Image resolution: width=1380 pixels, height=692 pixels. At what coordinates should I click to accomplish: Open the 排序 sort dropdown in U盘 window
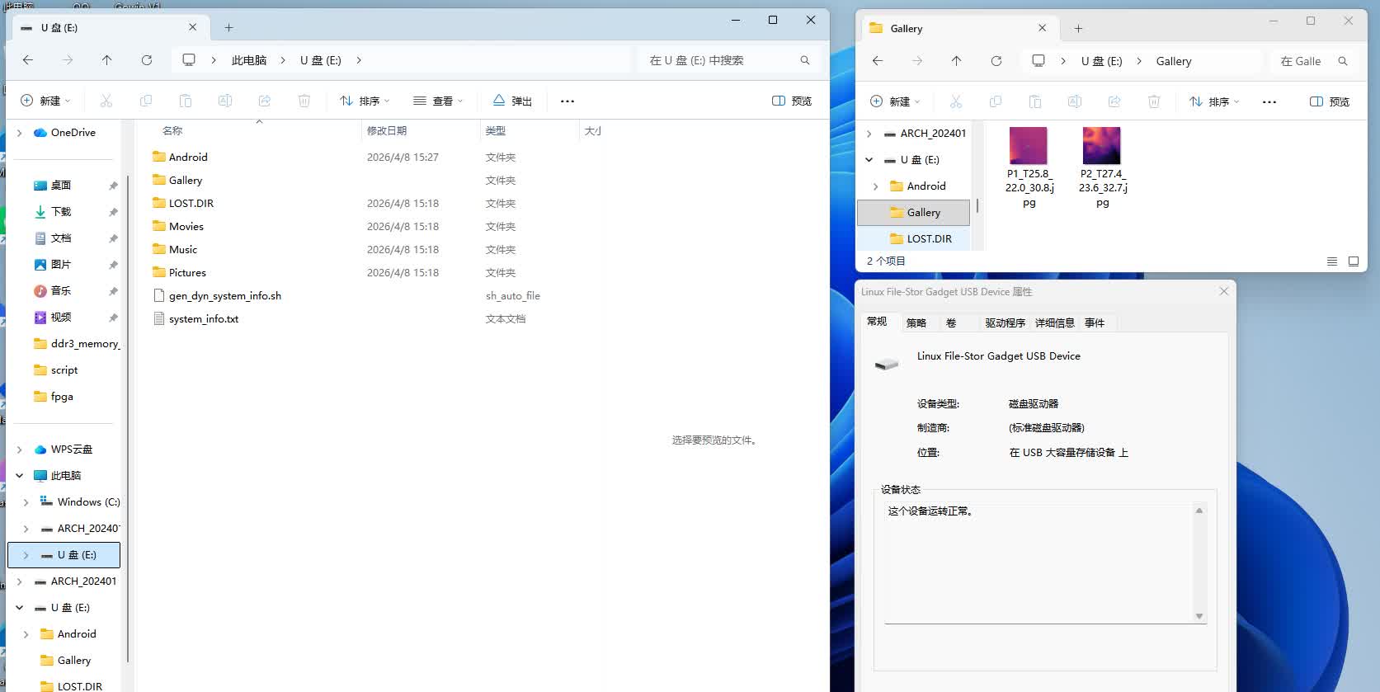(365, 101)
